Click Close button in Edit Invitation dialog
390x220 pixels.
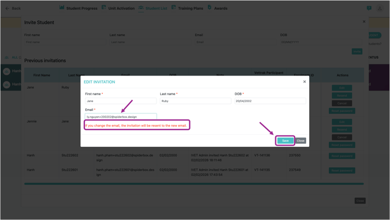300,140
